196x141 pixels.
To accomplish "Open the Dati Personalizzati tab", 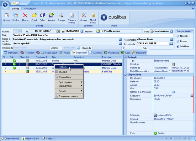I will (x=47, y=53).
